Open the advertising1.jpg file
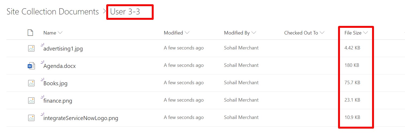 point(63,49)
